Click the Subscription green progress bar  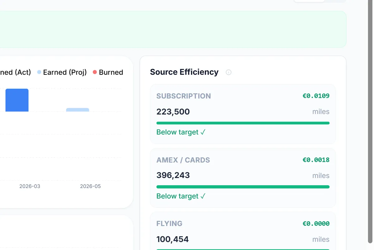[243, 123]
